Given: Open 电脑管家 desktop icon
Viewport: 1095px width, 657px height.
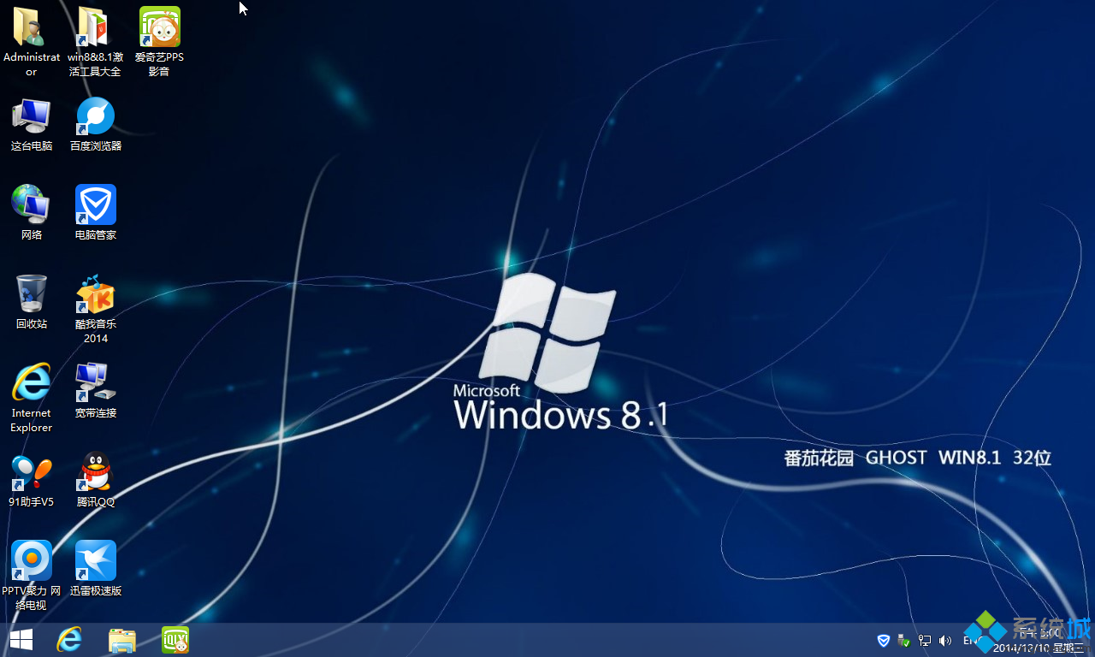Looking at the screenshot, I should click(95, 205).
